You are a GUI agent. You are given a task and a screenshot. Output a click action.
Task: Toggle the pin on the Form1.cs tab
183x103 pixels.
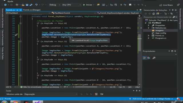(17, 10)
